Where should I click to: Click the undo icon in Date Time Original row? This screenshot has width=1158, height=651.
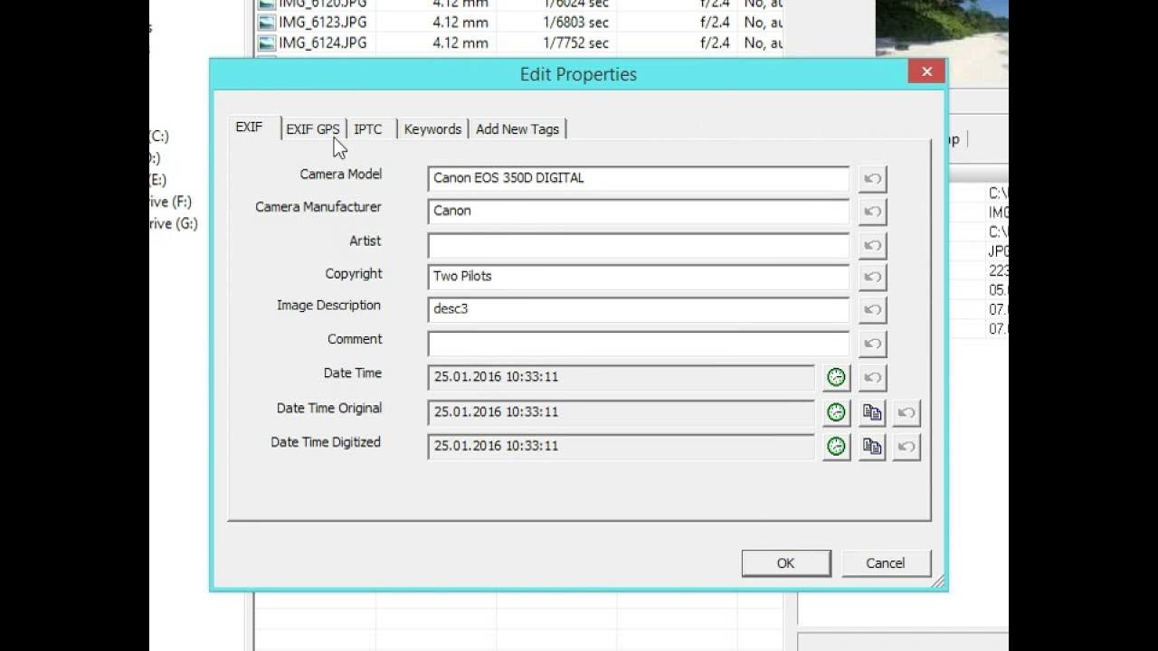tap(906, 413)
